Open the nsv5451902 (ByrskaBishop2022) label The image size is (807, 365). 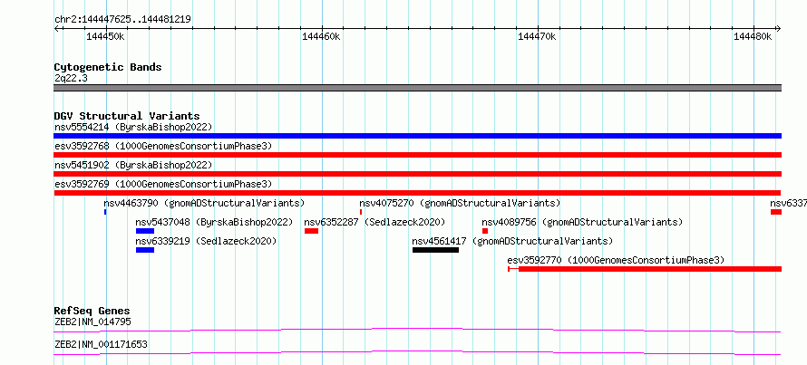click(x=133, y=165)
